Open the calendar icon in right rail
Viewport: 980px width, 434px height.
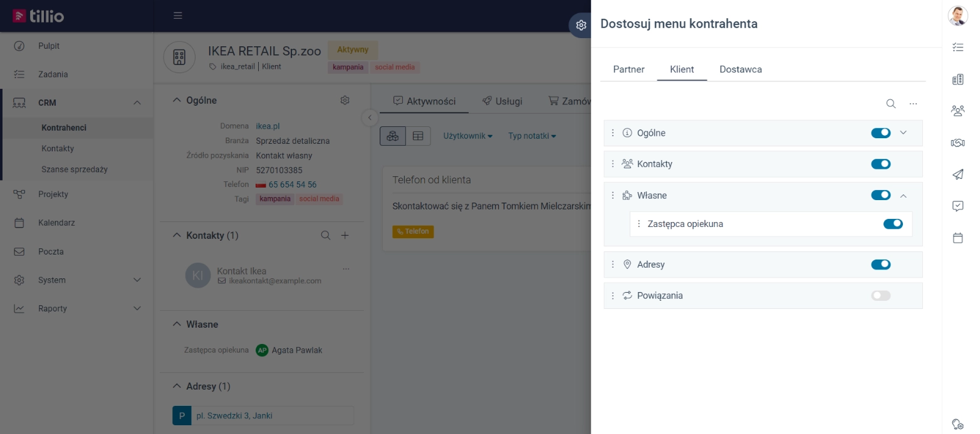[x=957, y=238]
